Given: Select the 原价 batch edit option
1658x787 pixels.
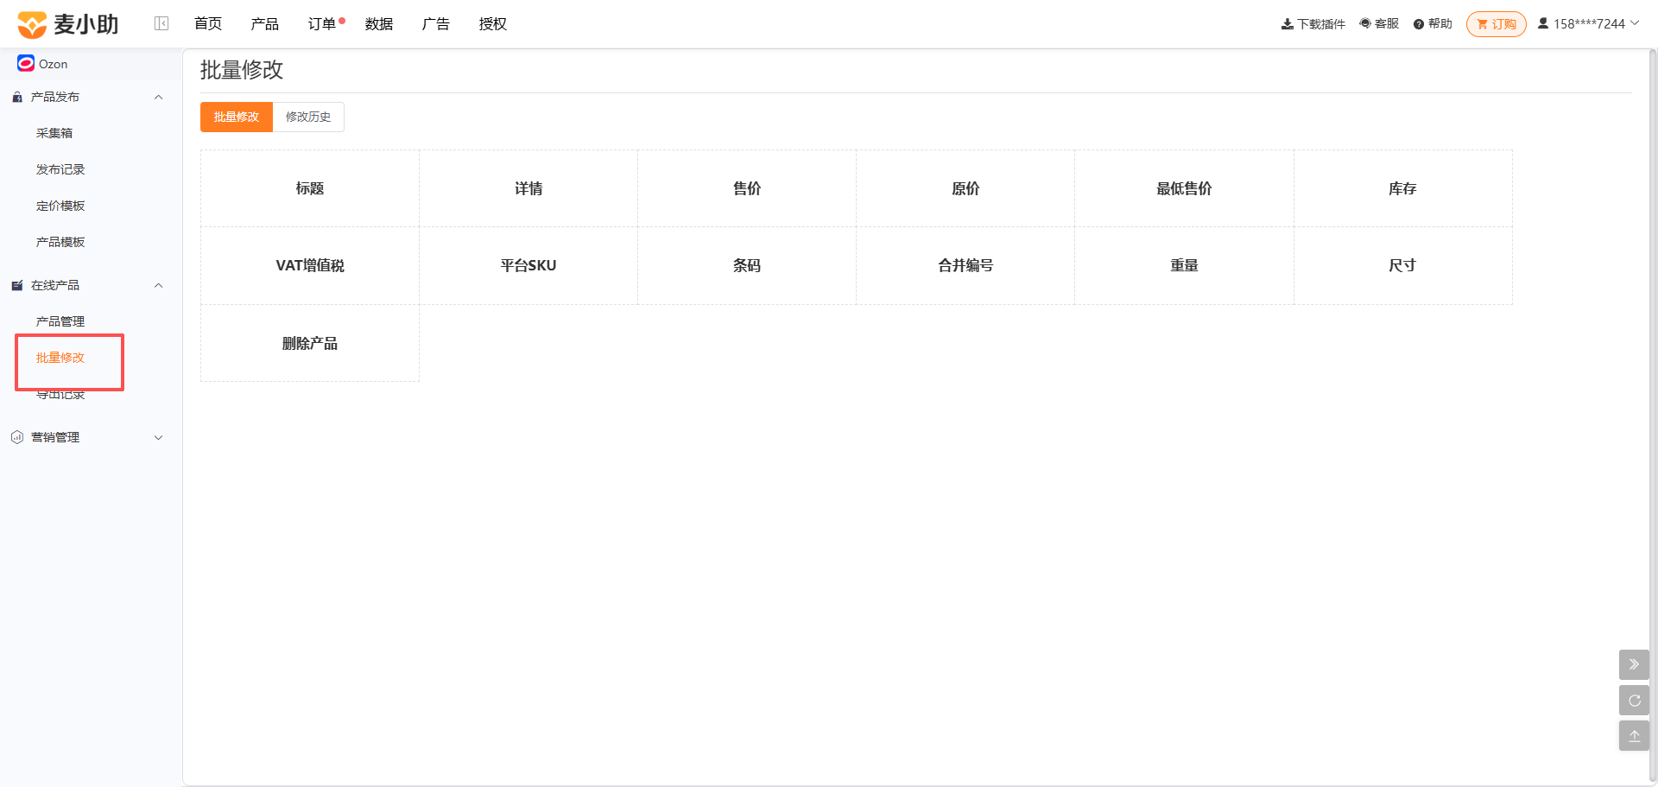Looking at the screenshot, I should (x=965, y=188).
